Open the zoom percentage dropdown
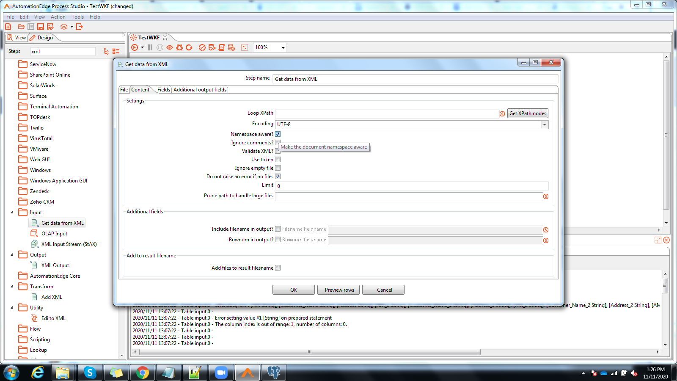 click(x=283, y=47)
